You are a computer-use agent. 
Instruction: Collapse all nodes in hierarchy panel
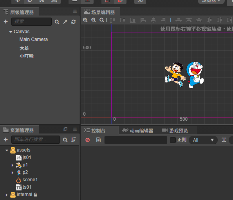(x=65, y=22)
